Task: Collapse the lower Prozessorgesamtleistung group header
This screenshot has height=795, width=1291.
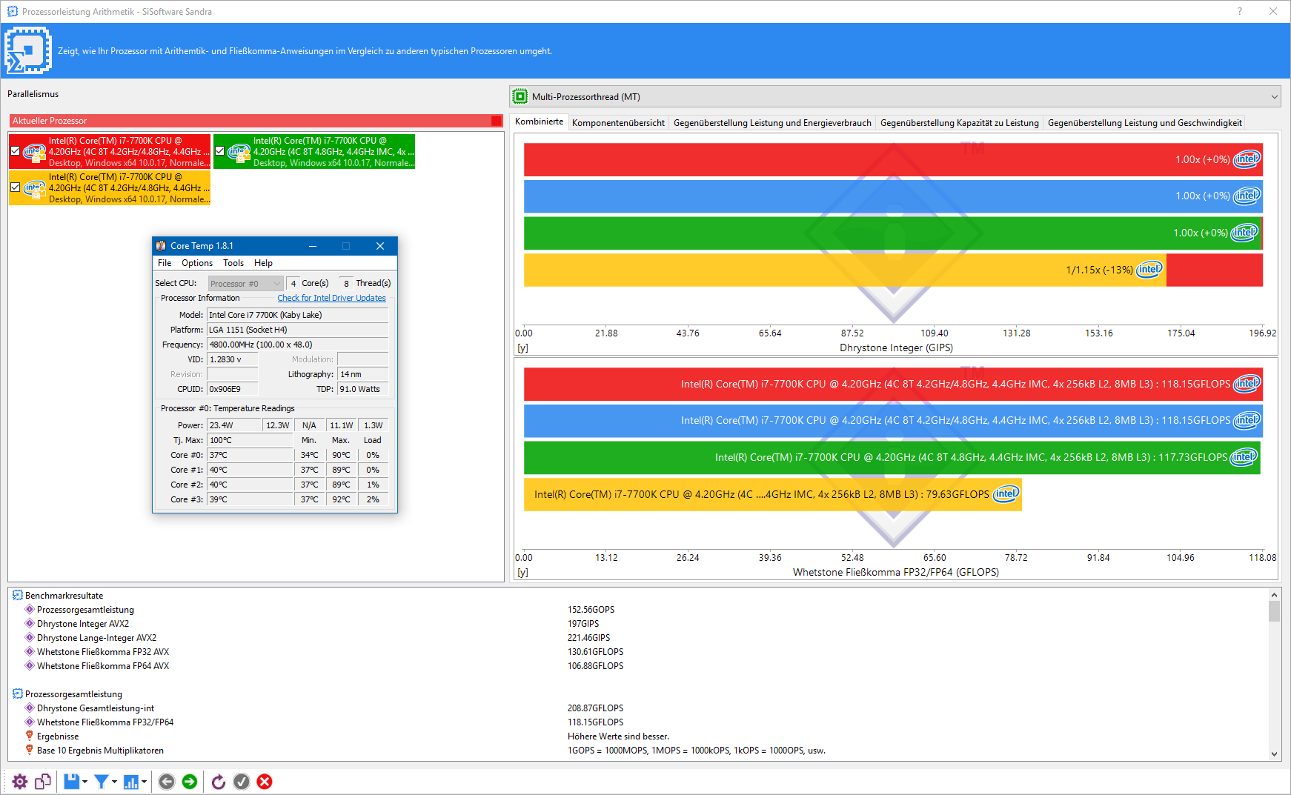Action: (18, 693)
